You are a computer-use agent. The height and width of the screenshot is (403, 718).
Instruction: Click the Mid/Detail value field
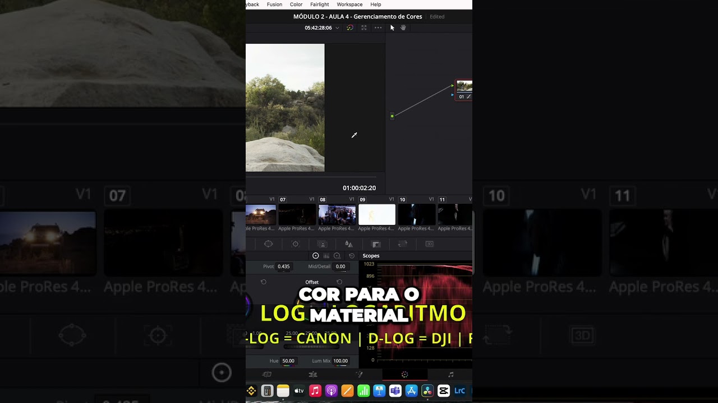340,266
